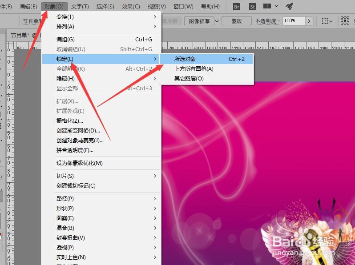
Task: Expand the 封套扭曲(V) submenu
Action: click(101, 237)
